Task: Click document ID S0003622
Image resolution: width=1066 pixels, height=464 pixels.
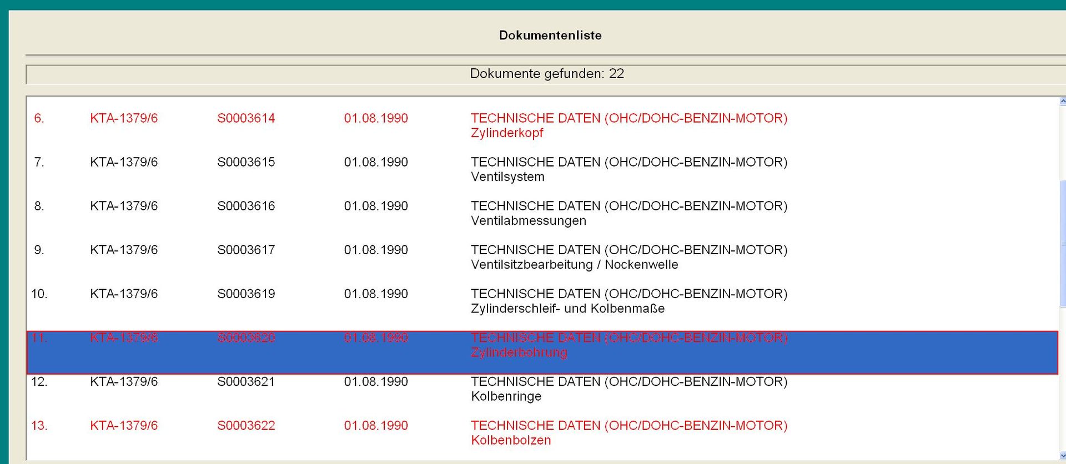Action: pyautogui.click(x=246, y=426)
